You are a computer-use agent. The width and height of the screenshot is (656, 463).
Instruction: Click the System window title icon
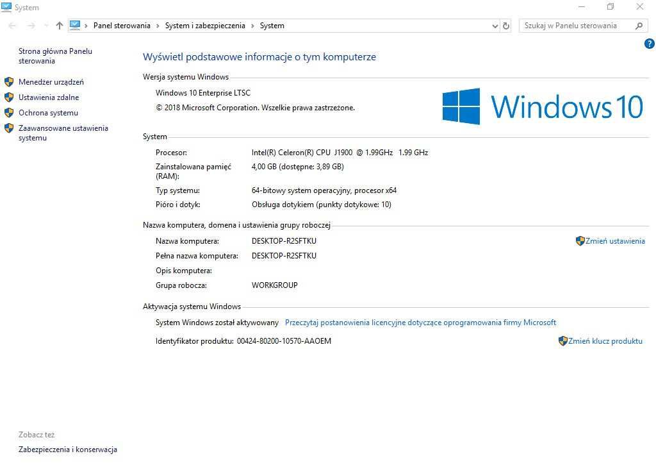(x=6, y=7)
